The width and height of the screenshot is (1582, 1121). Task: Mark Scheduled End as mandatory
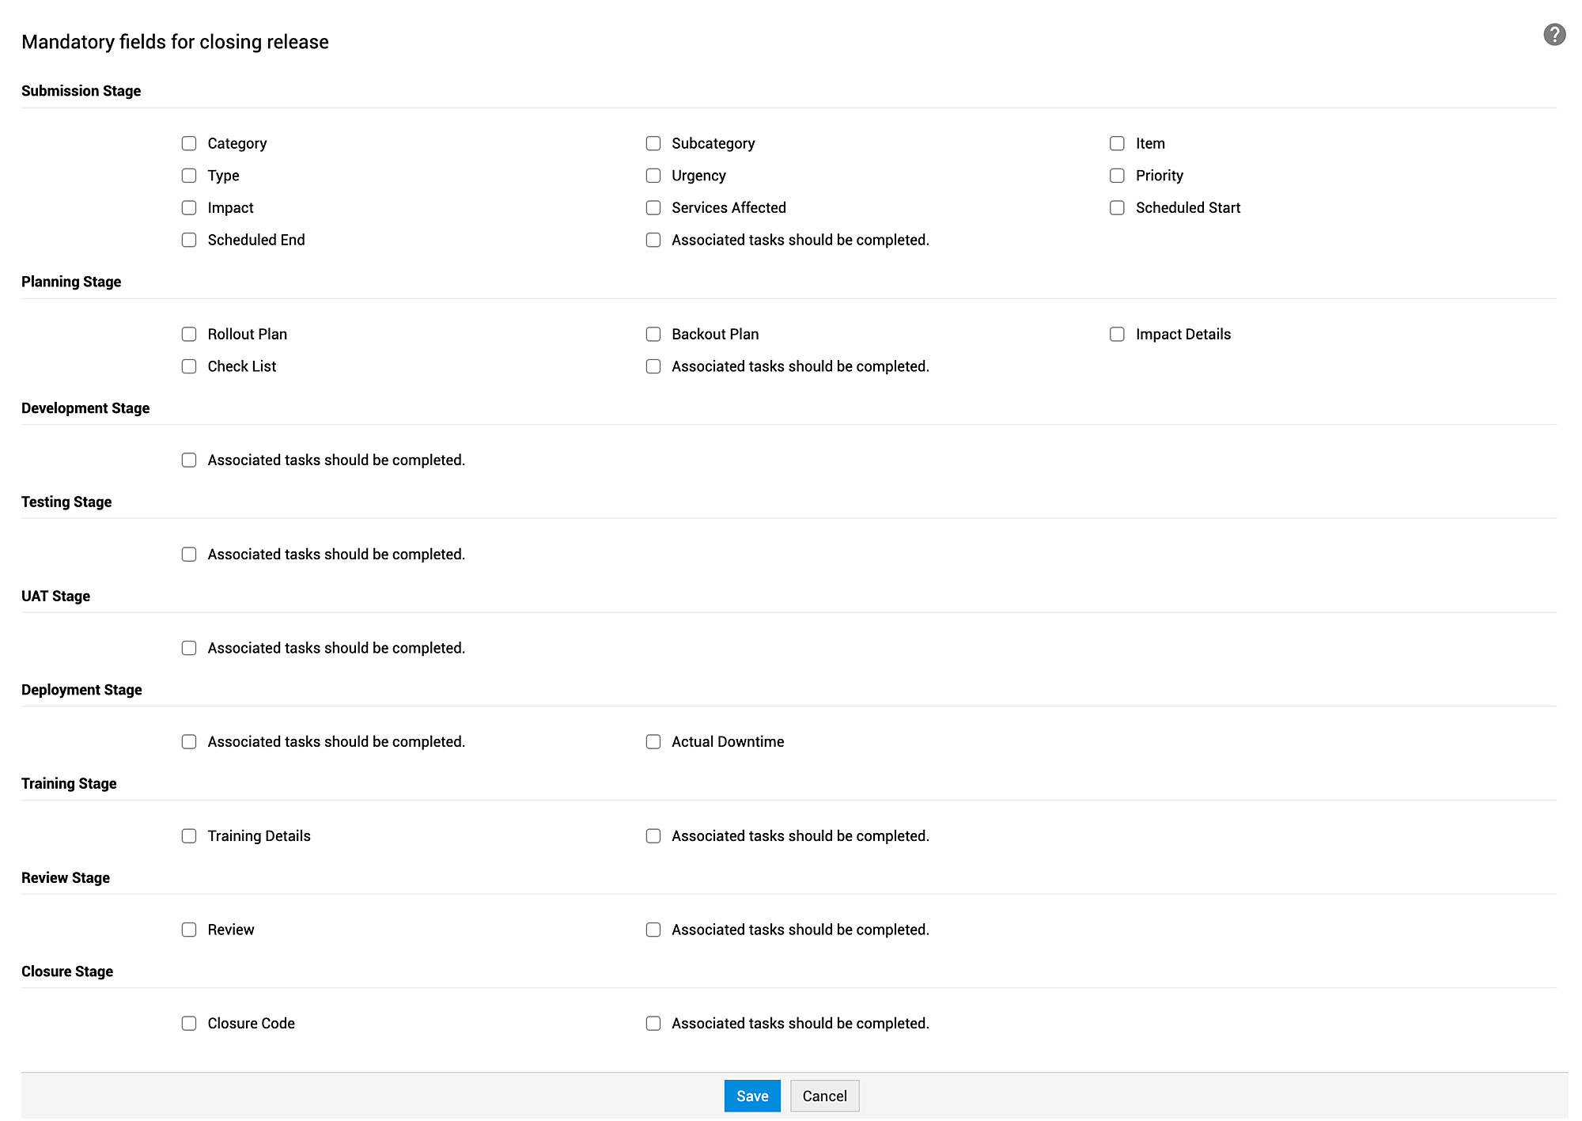click(x=189, y=240)
